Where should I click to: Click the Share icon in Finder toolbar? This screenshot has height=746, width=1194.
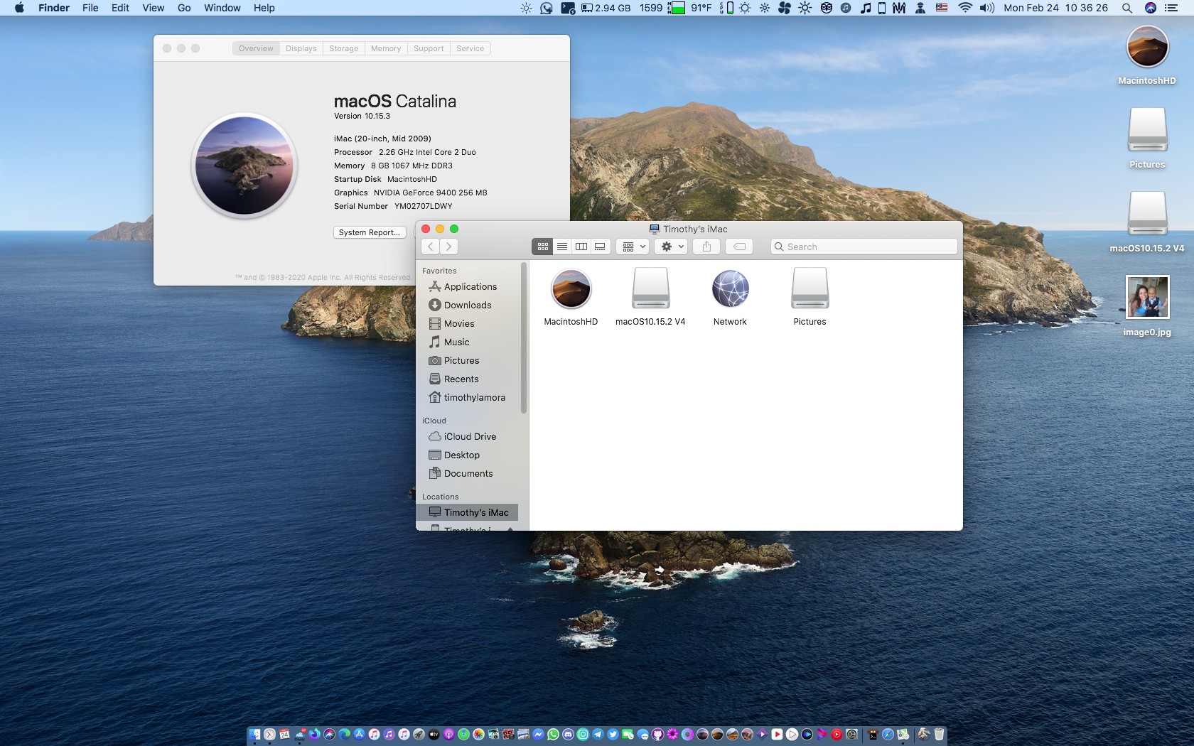[706, 247]
